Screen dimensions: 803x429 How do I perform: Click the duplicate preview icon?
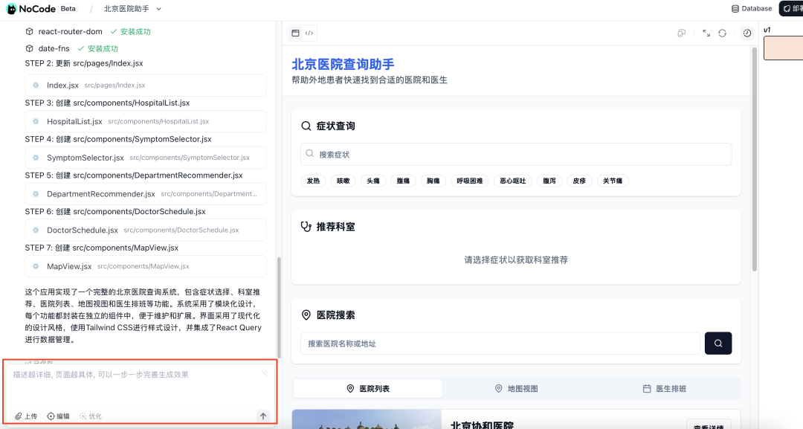click(x=682, y=33)
